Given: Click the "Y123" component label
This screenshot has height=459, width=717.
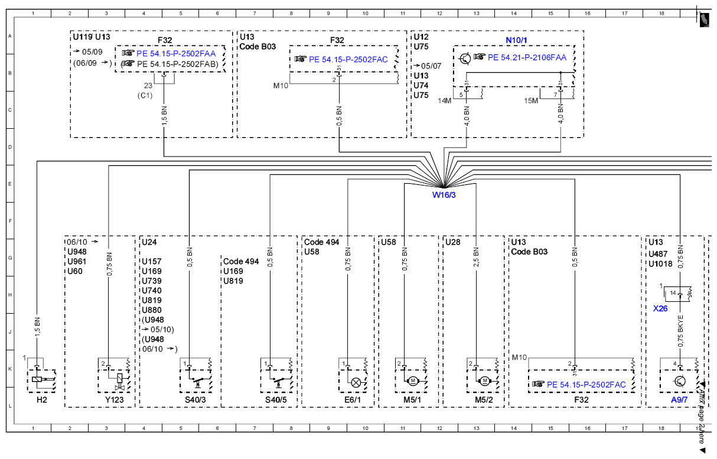Looking at the screenshot, I should pos(116,399).
